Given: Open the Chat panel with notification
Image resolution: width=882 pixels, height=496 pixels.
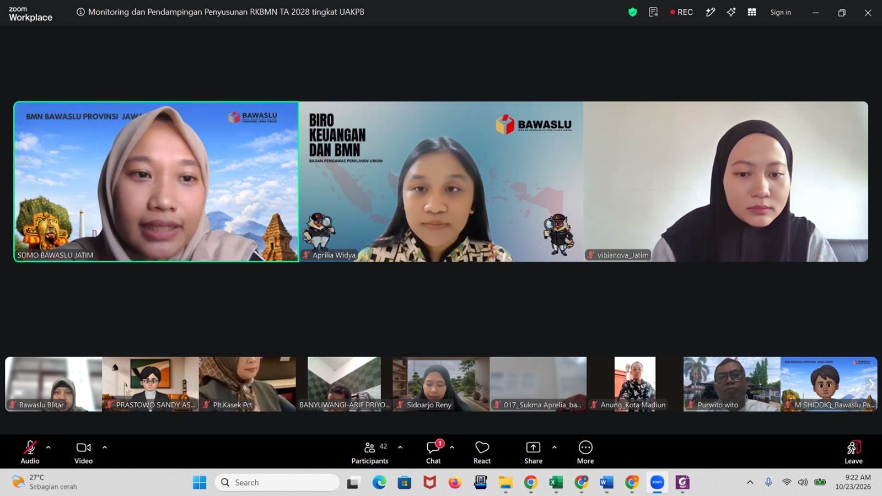Looking at the screenshot, I should point(433,452).
